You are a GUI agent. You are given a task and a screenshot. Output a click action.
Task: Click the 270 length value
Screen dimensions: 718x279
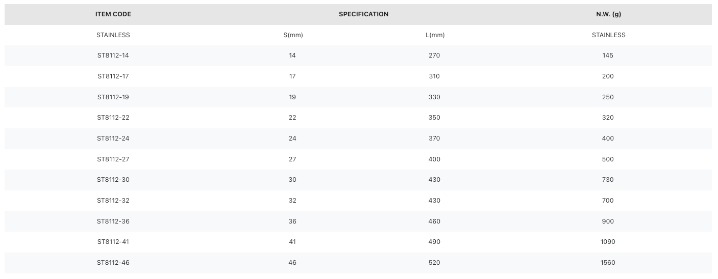(435, 55)
